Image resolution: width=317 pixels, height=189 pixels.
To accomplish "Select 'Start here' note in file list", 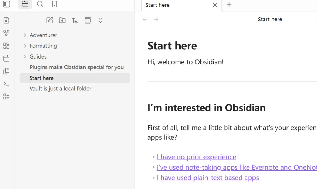I will (75, 78).
